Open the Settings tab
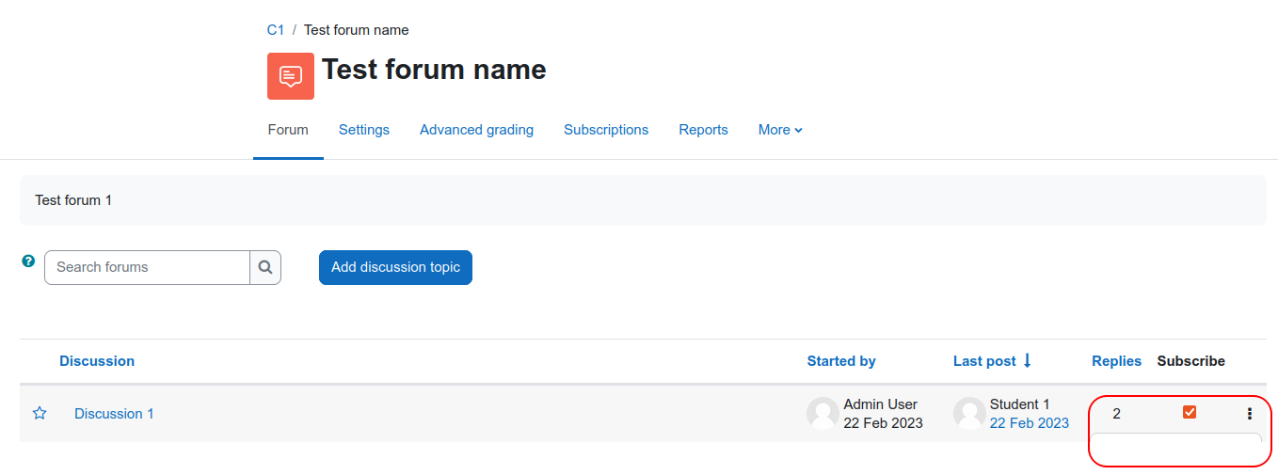This screenshot has height=475, width=1278. [x=364, y=130]
